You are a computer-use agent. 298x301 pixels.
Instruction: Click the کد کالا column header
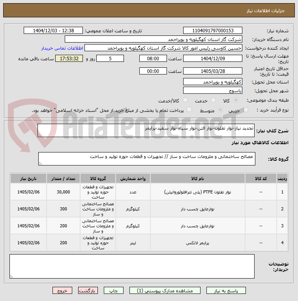point(261,178)
